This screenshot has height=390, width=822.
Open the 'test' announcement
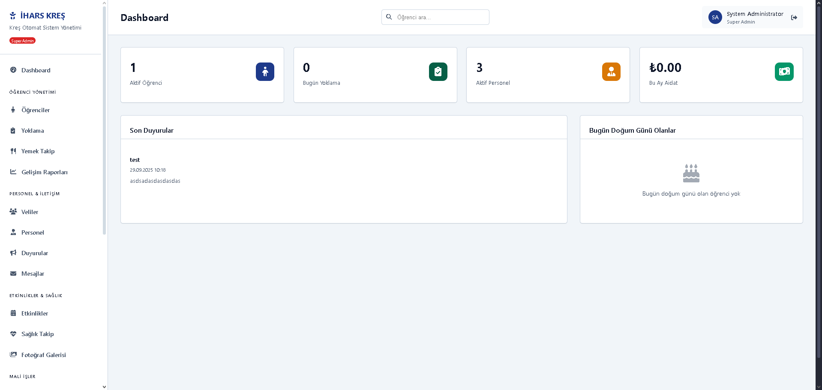coord(135,160)
